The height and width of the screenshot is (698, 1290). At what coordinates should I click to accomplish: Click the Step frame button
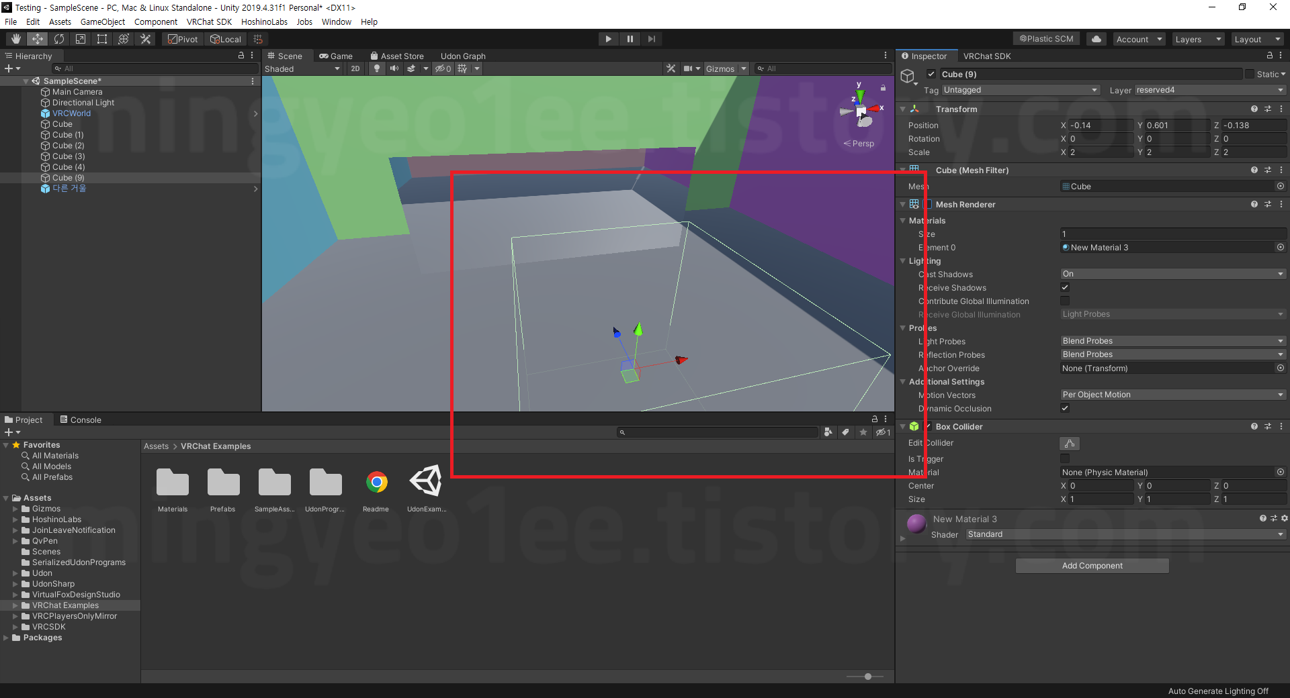click(x=651, y=39)
